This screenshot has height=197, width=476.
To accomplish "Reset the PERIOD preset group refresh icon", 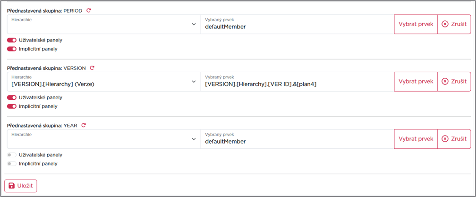I will pyautogui.click(x=89, y=10).
